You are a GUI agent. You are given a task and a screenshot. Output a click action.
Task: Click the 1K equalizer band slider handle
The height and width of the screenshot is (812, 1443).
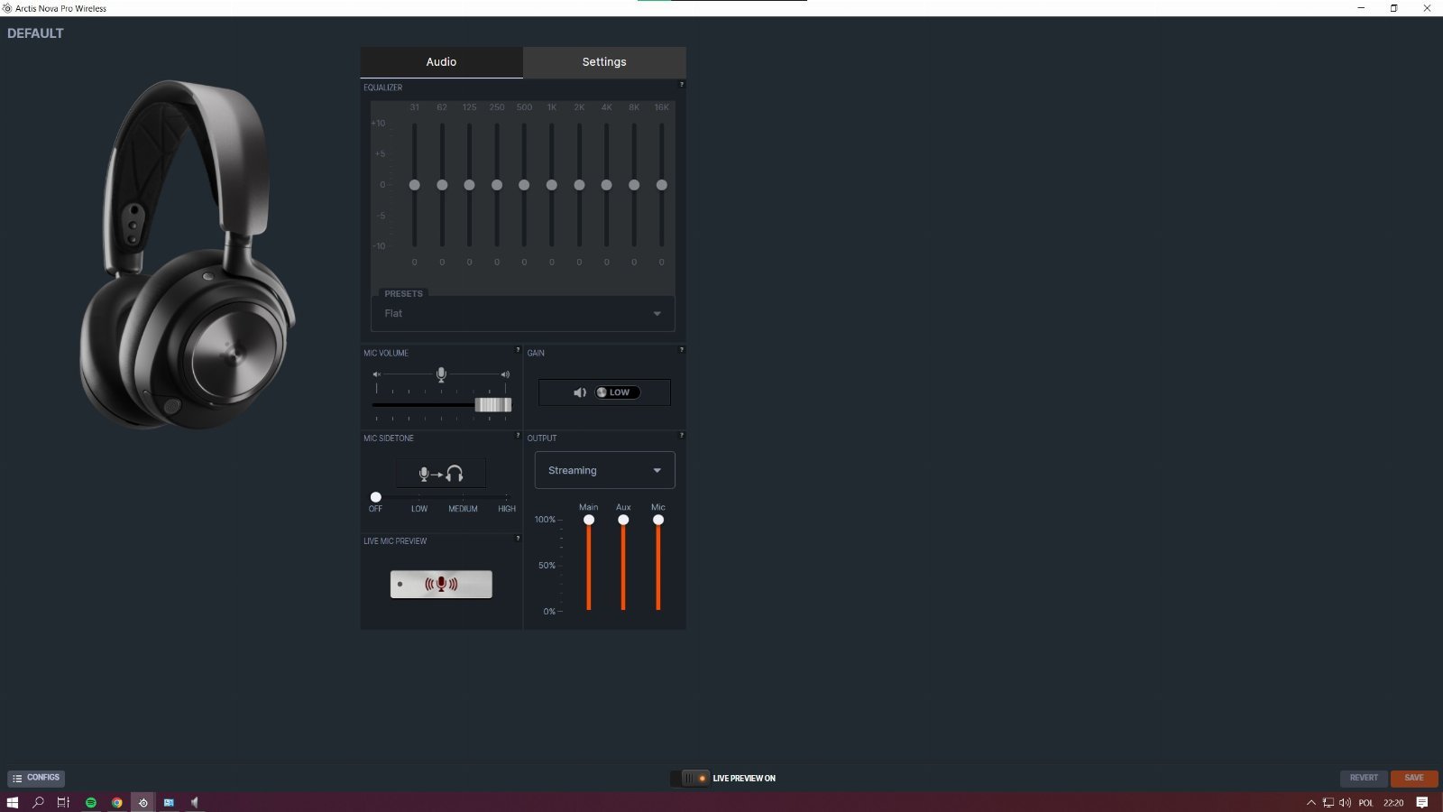coord(552,185)
